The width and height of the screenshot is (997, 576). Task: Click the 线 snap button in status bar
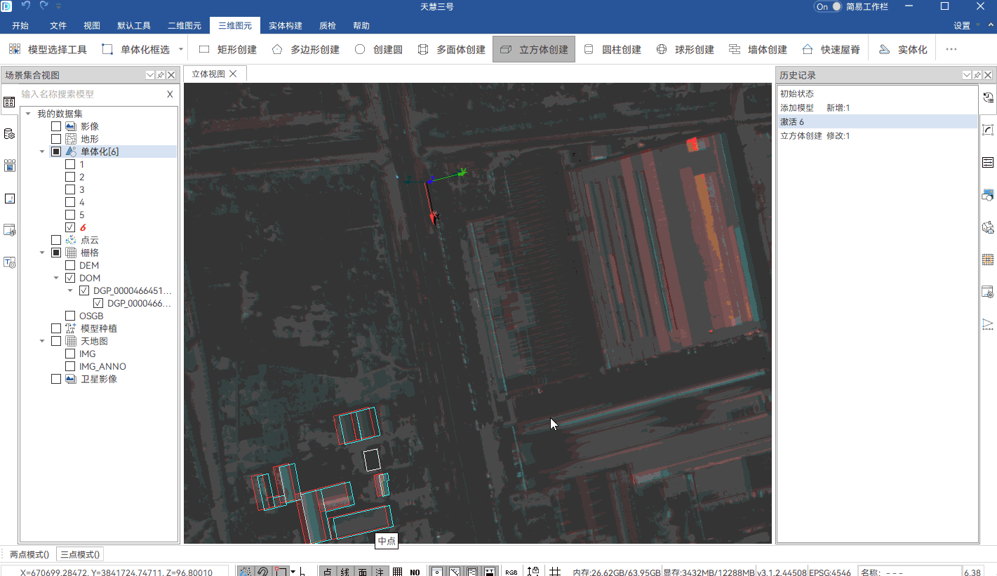click(x=345, y=572)
